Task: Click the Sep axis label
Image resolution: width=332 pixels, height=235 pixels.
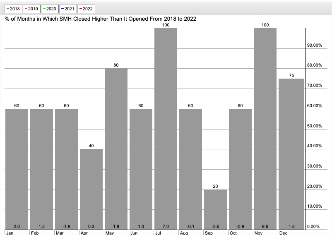Action: [x=209, y=233]
